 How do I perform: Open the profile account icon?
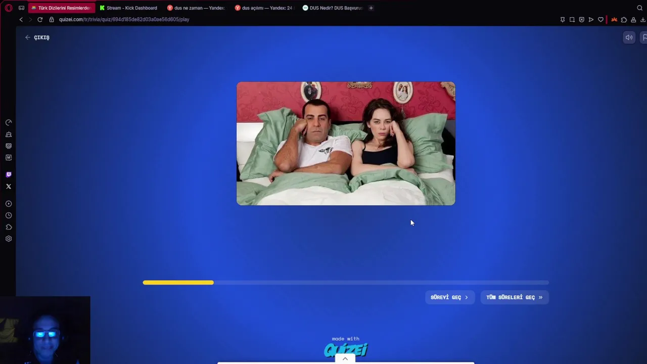coord(633,20)
